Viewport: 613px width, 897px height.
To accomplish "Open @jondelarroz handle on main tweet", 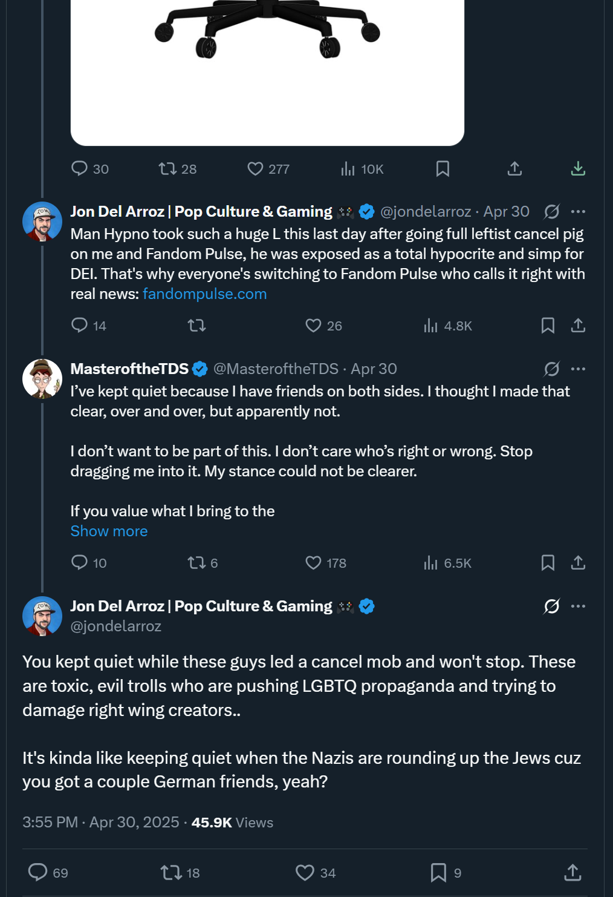I will point(116,626).
